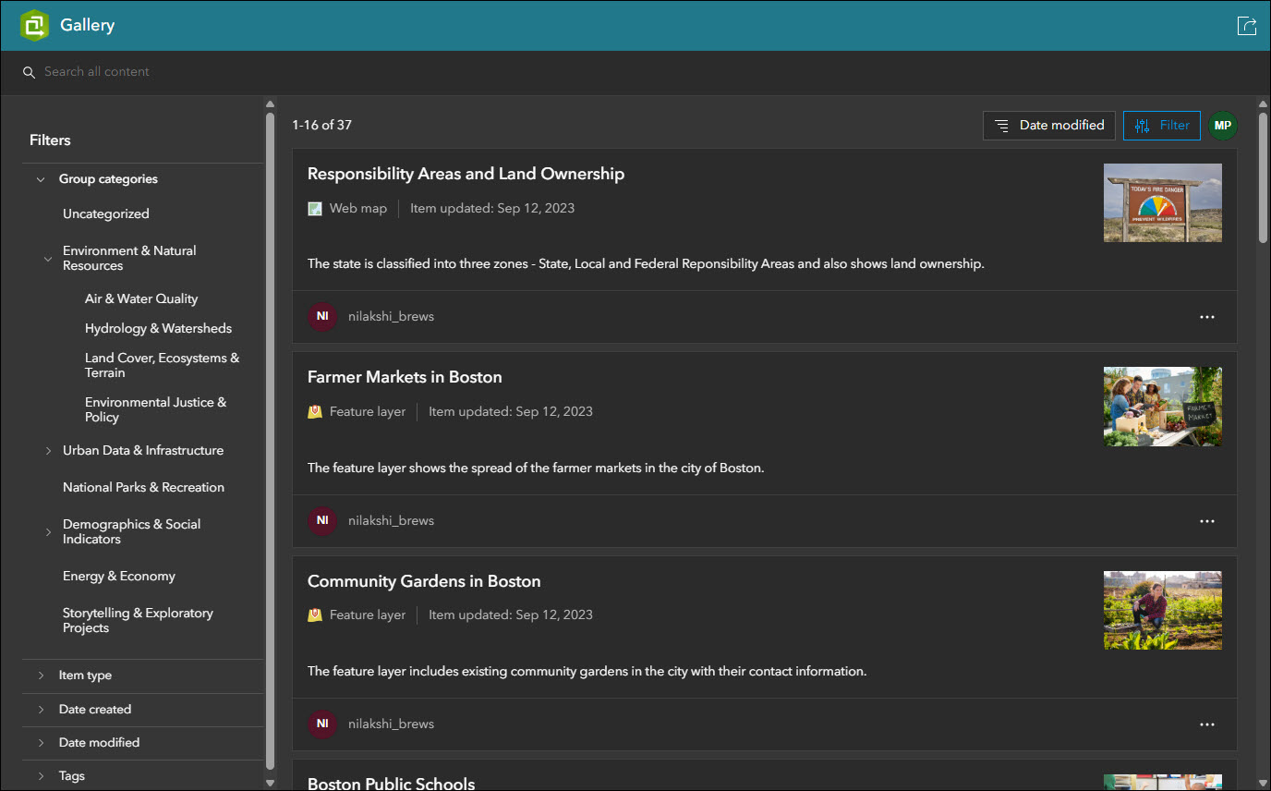Open more options for Community Gardens item
The height and width of the screenshot is (791, 1271).
click(1206, 724)
